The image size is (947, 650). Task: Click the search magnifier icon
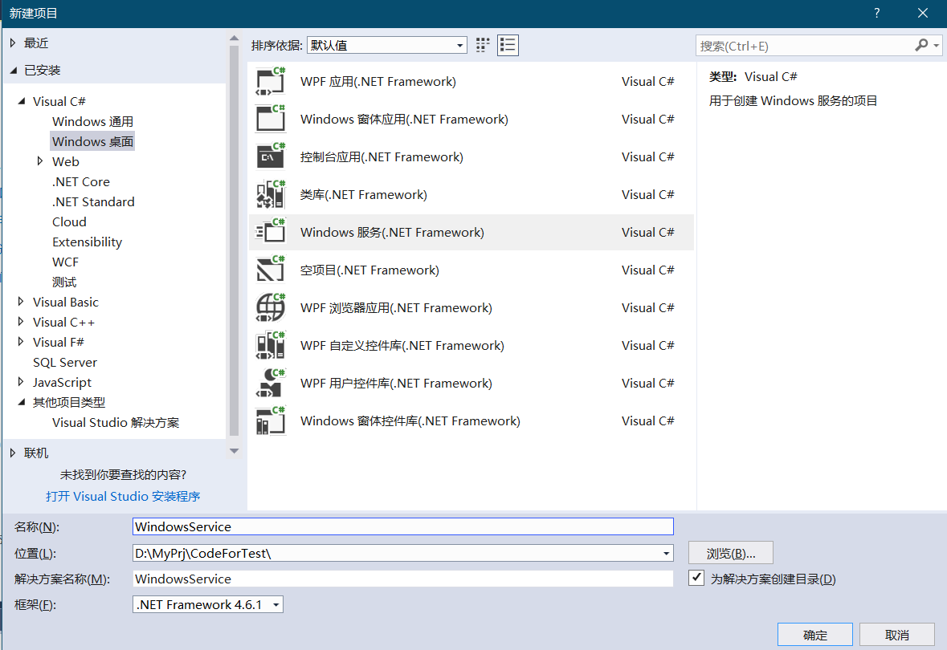[921, 45]
